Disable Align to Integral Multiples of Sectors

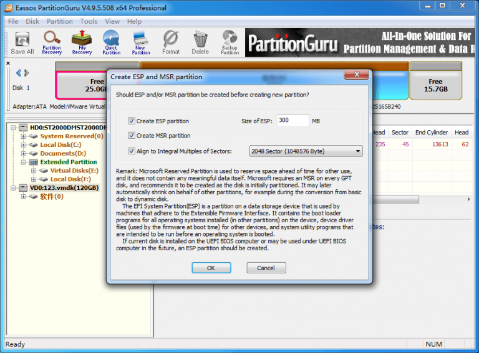click(132, 151)
